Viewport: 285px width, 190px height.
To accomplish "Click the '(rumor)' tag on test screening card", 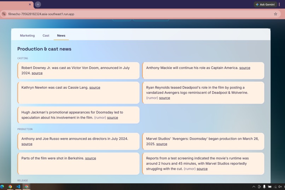I will (x=190, y=169).
